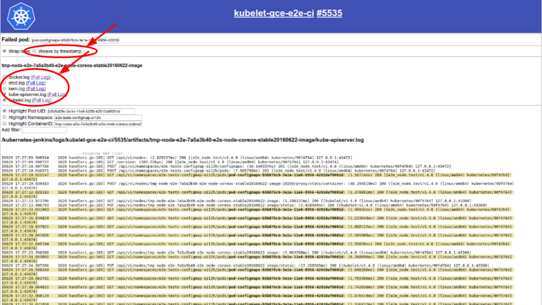Check the etcd.log checkbox
This screenshot has height=305, width=542.
pyautogui.click(x=5, y=83)
